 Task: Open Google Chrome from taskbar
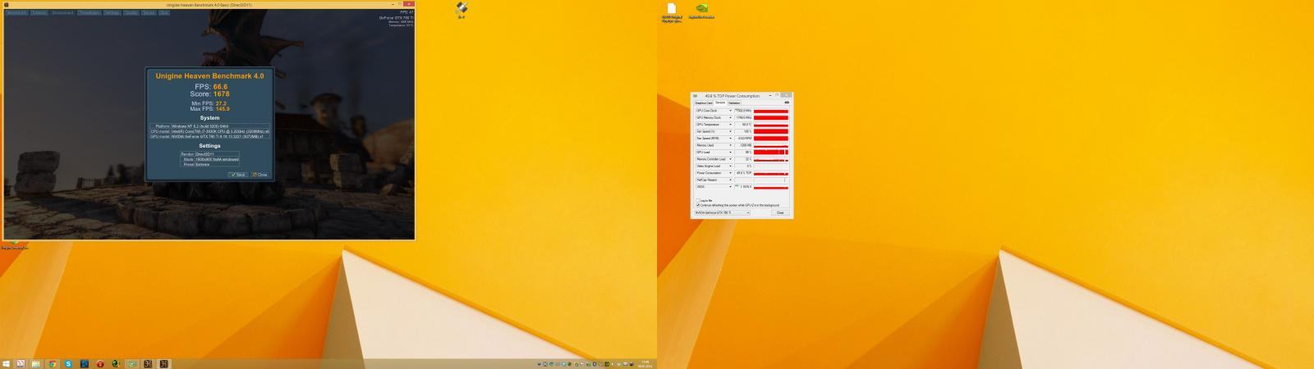coord(52,364)
